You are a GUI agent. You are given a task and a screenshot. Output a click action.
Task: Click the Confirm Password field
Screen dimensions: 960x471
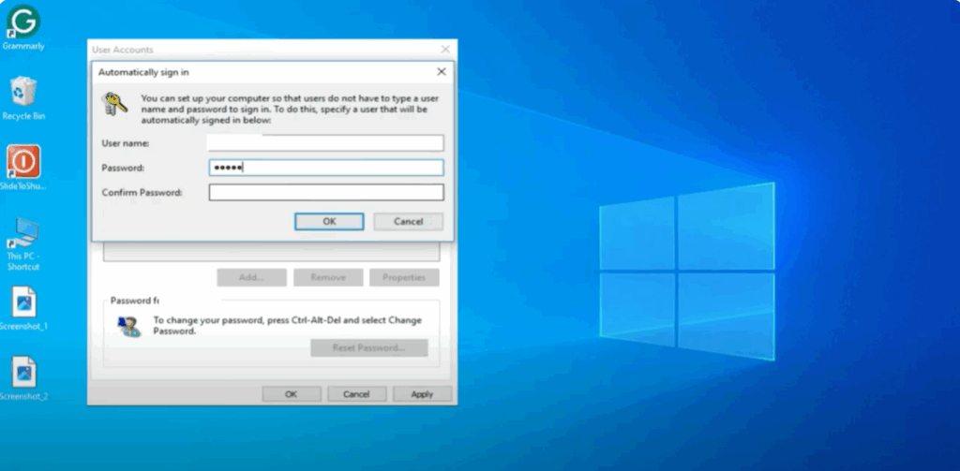[x=325, y=193]
